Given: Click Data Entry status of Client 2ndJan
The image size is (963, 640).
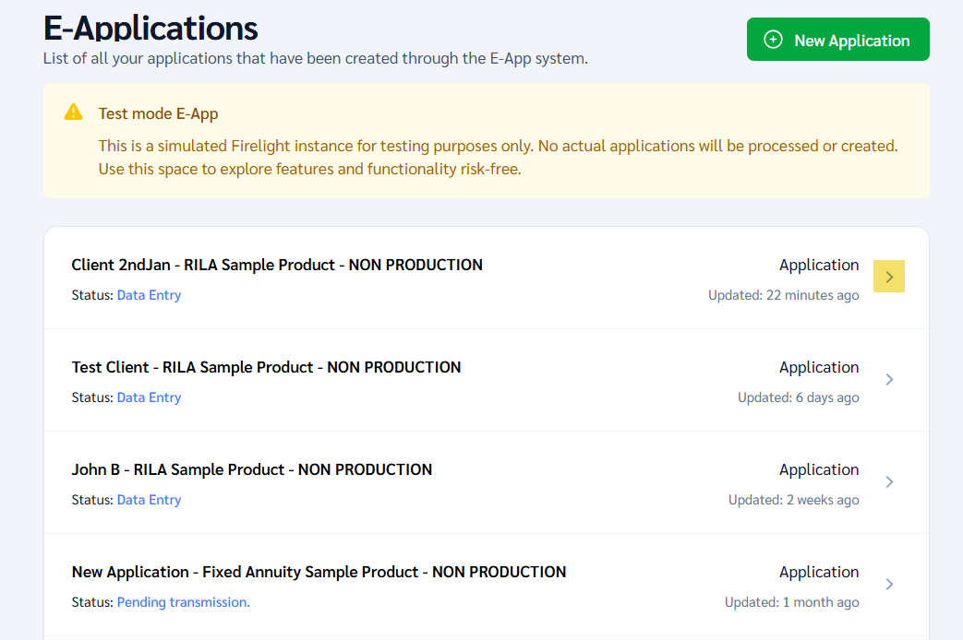Looking at the screenshot, I should point(149,295).
